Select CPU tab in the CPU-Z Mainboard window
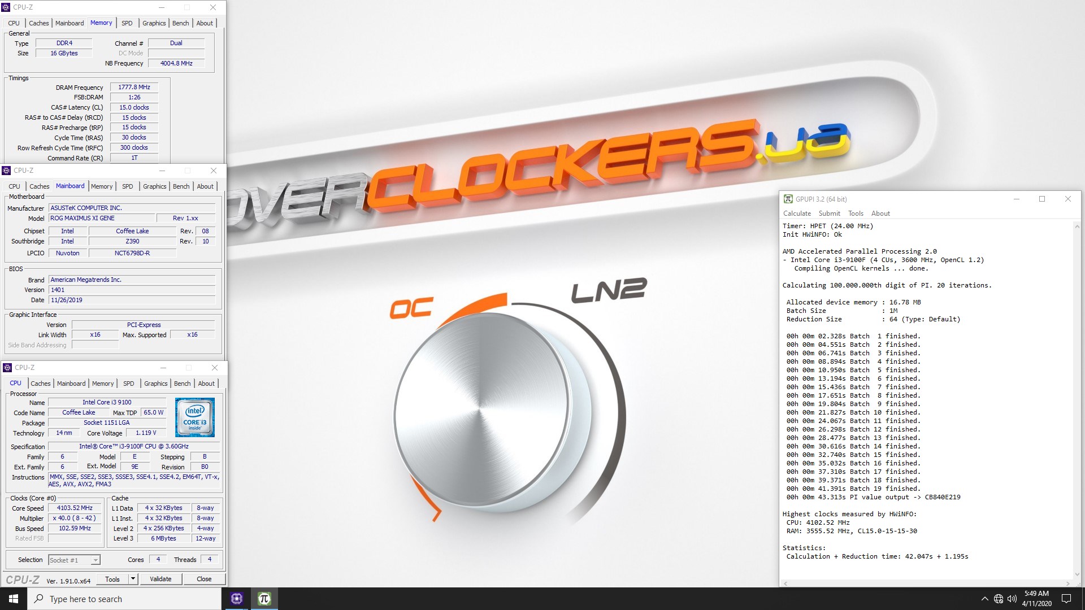 point(15,186)
